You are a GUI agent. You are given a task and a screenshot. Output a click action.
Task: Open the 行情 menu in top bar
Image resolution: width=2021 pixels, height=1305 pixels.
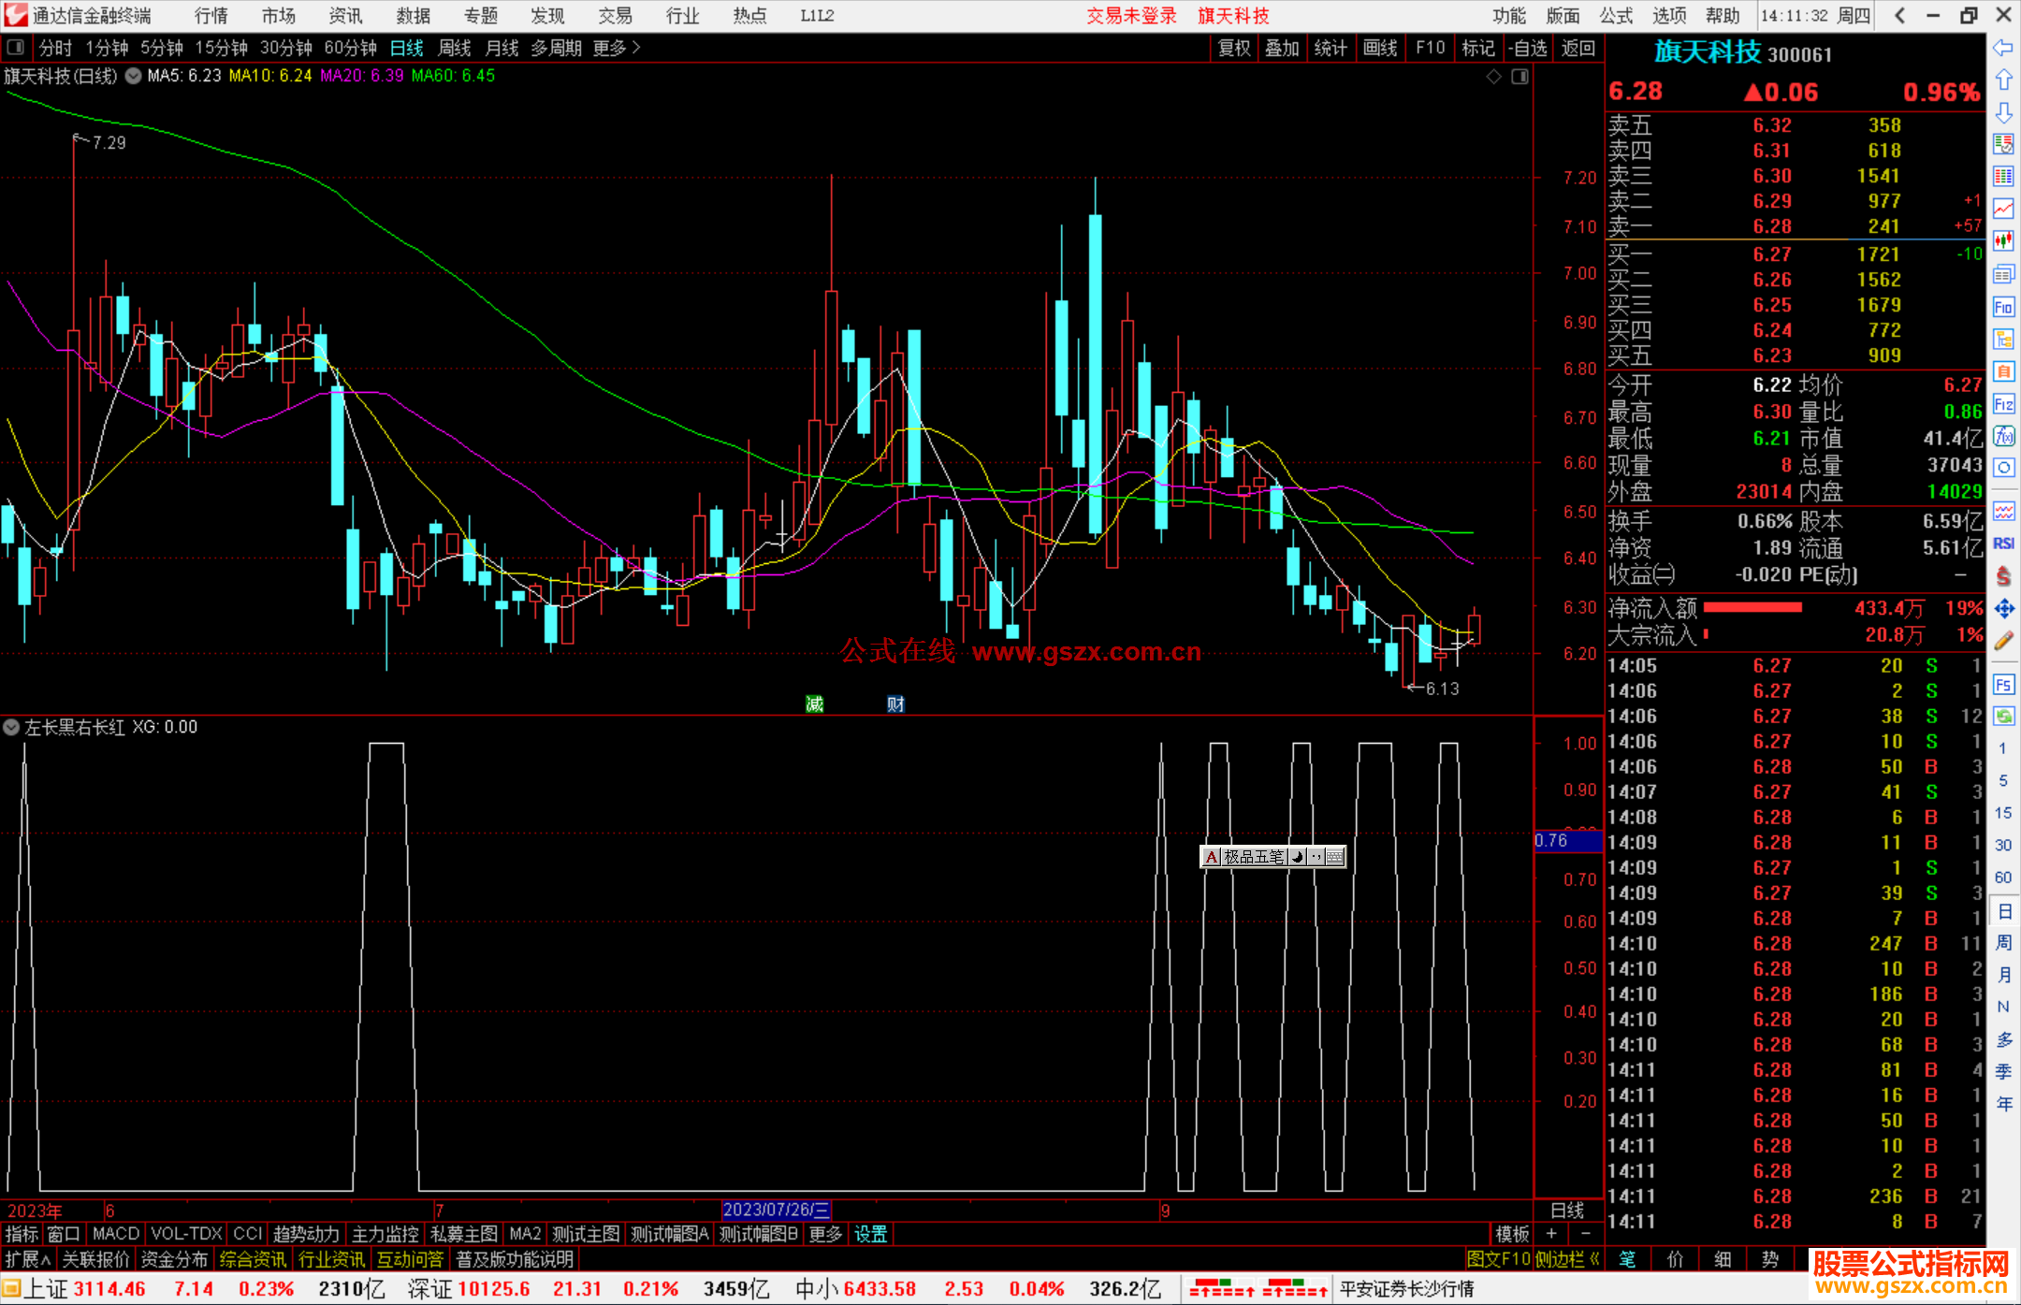coord(211,15)
